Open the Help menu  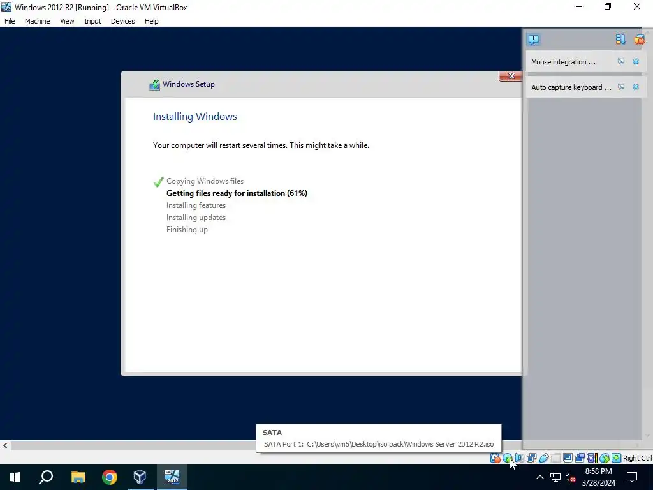151,21
